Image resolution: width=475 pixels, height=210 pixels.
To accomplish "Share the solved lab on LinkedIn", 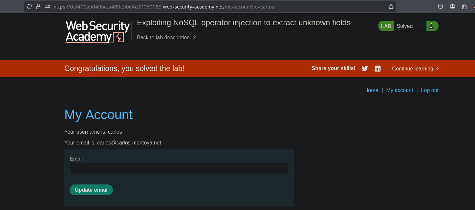I will [378, 68].
